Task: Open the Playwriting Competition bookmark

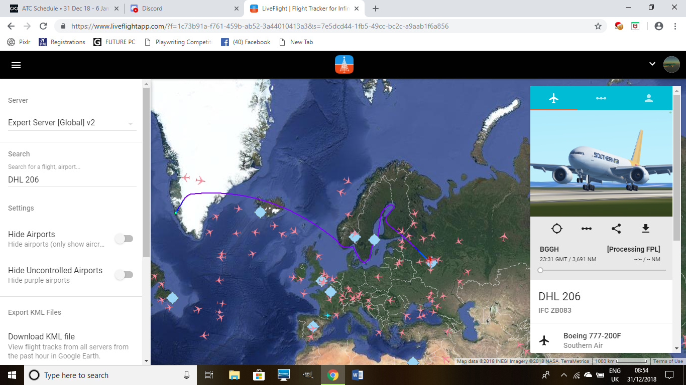Action: coord(177,42)
